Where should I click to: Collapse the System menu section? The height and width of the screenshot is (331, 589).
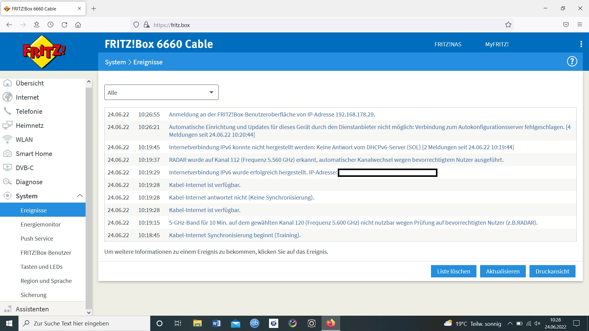(x=80, y=196)
